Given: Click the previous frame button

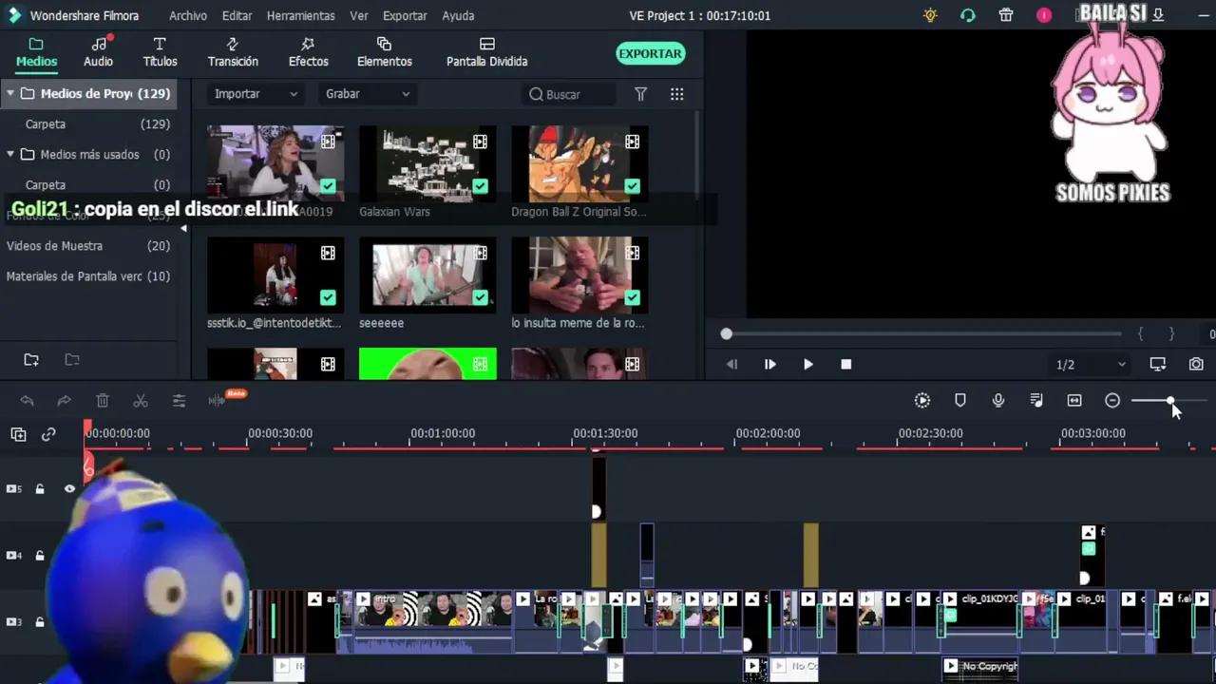Looking at the screenshot, I should 731,364.
